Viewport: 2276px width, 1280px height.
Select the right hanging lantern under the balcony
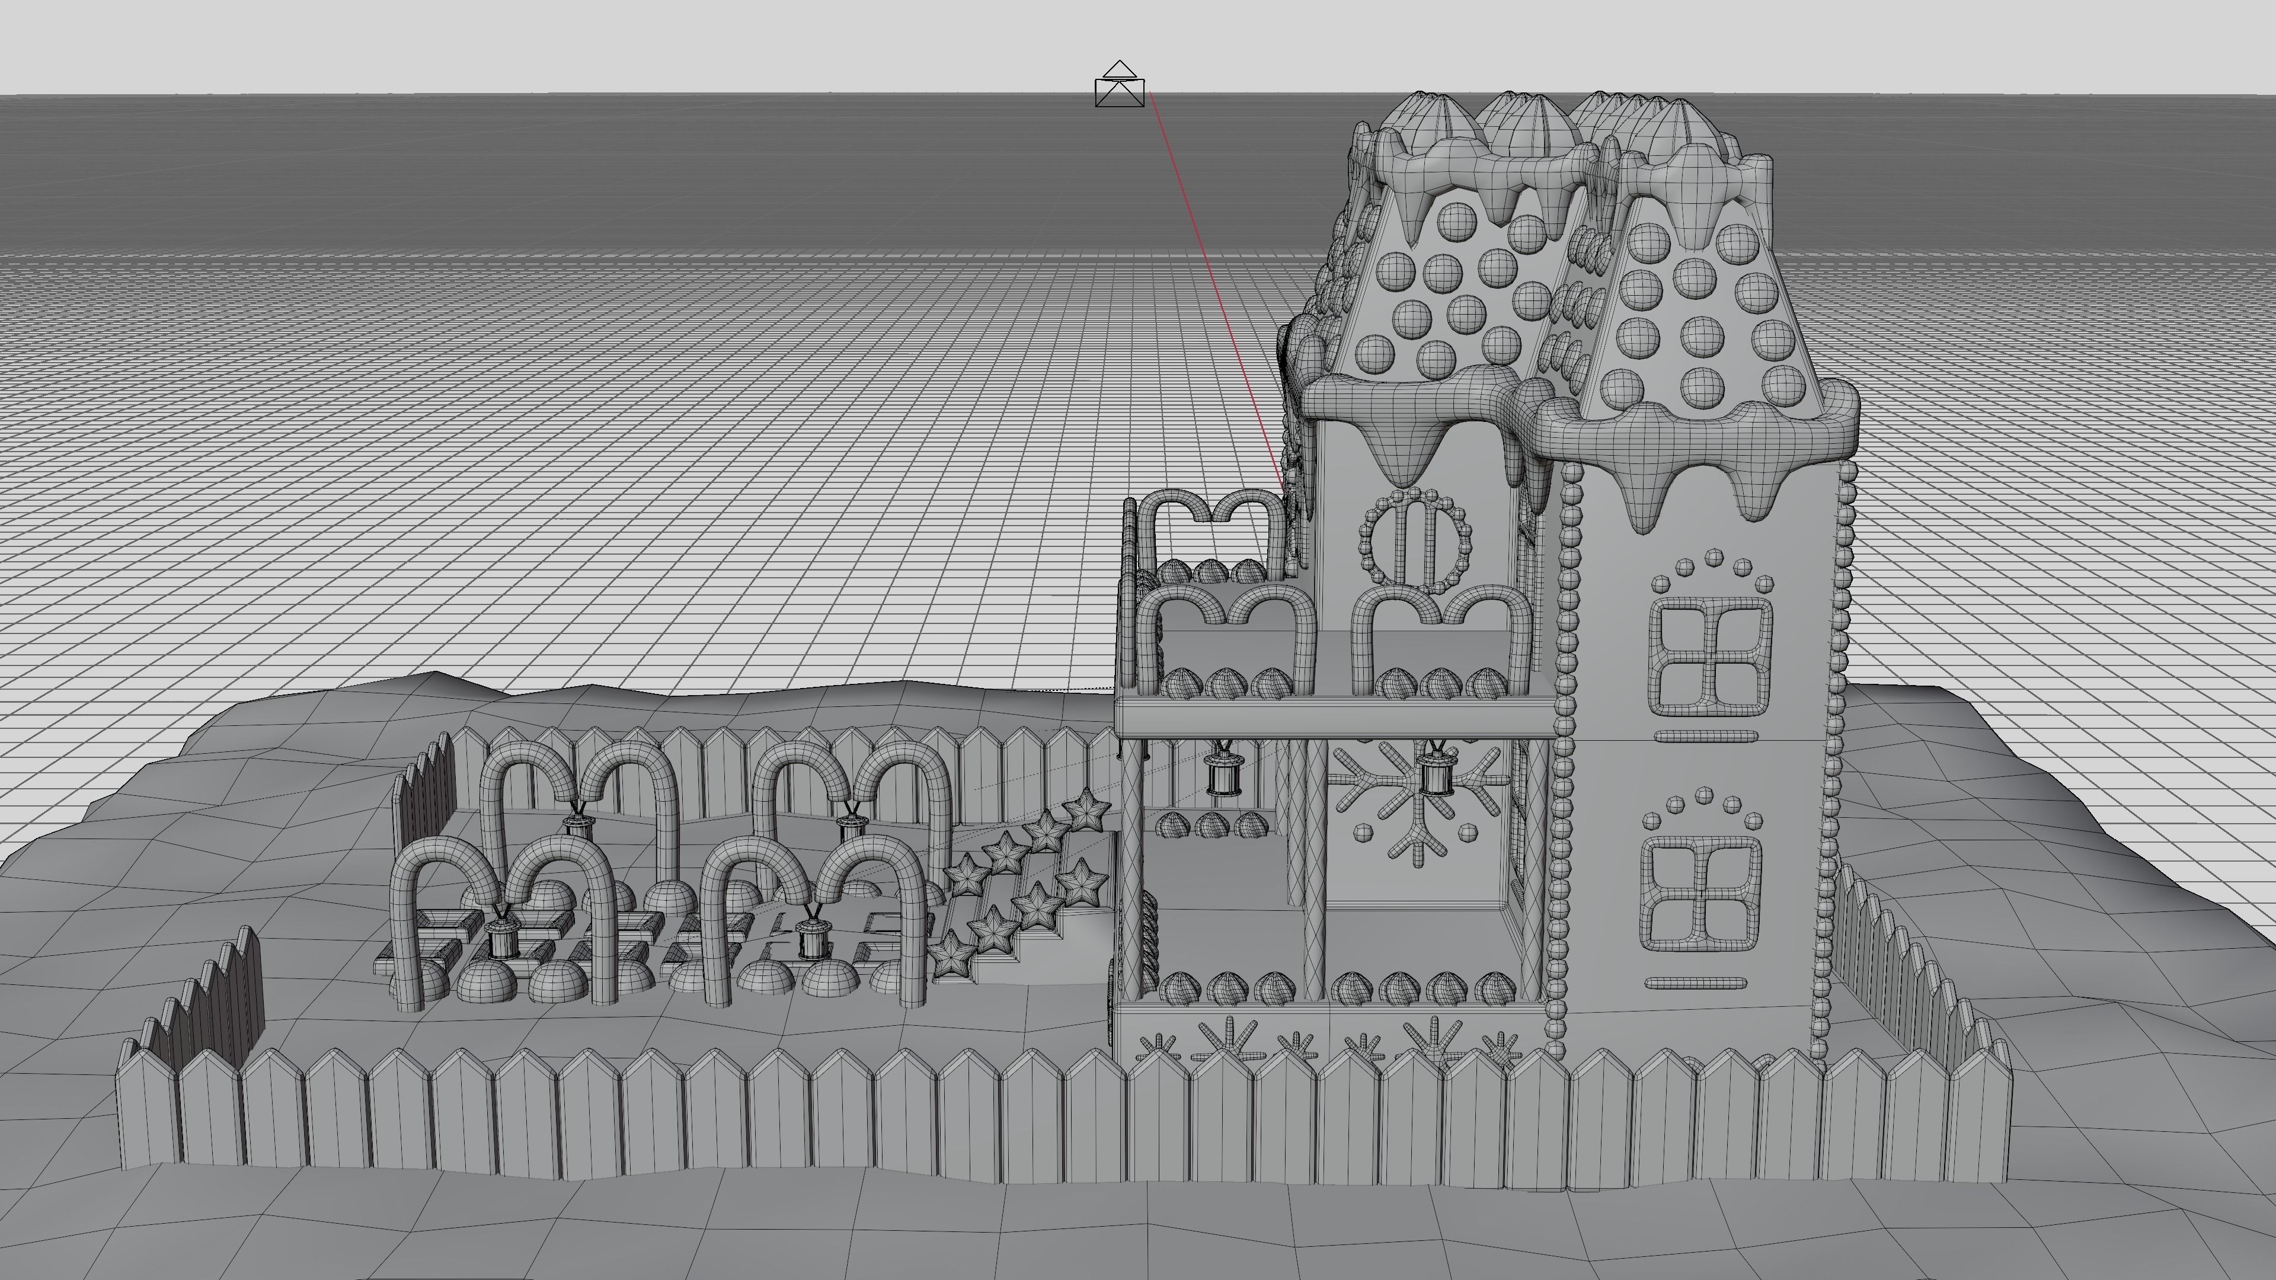pyautogui.click(x=1437, y=769)
